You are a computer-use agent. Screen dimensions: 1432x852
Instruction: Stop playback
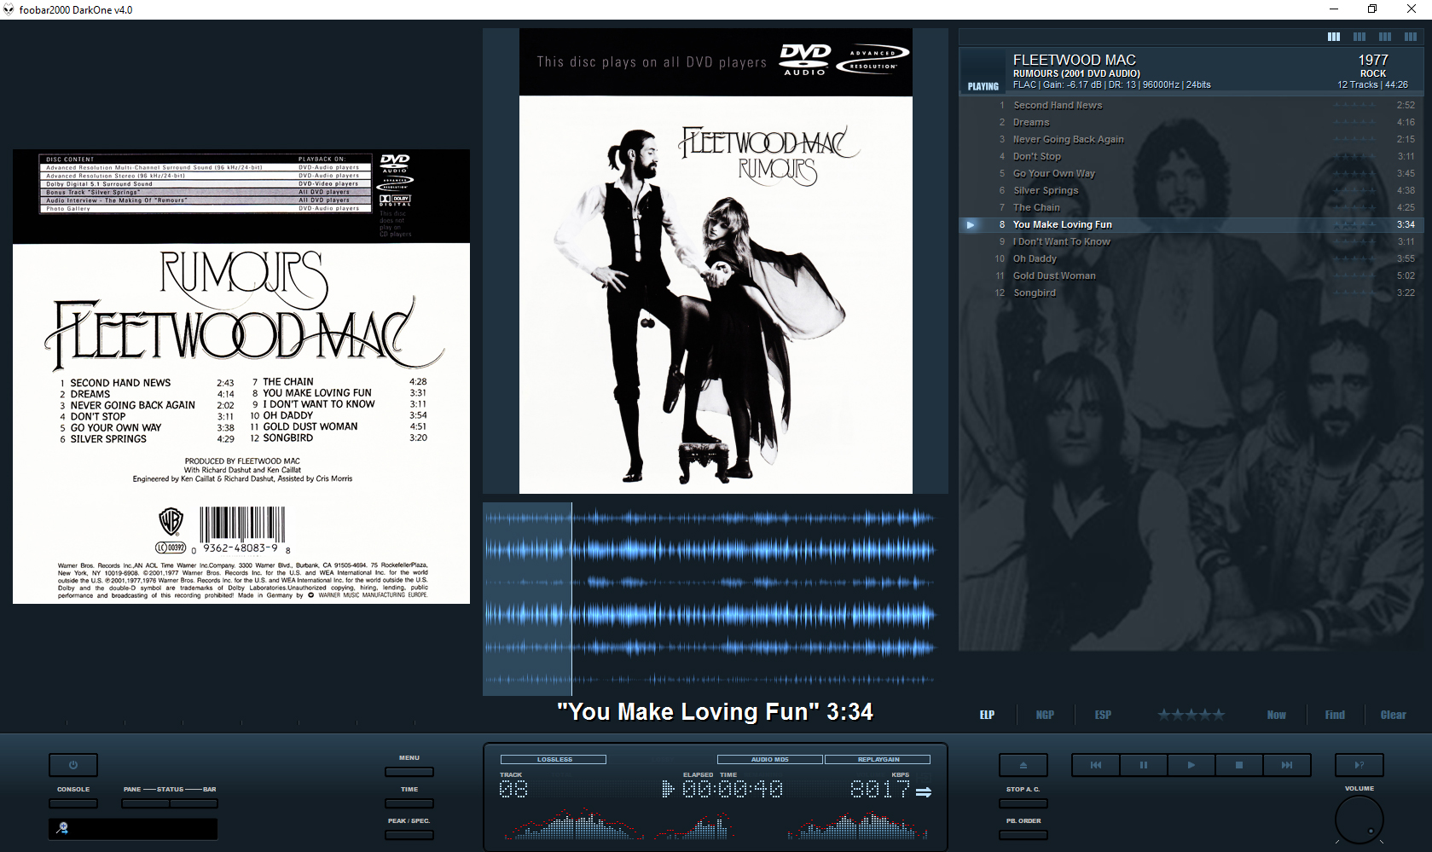[x=1239, y=765]
